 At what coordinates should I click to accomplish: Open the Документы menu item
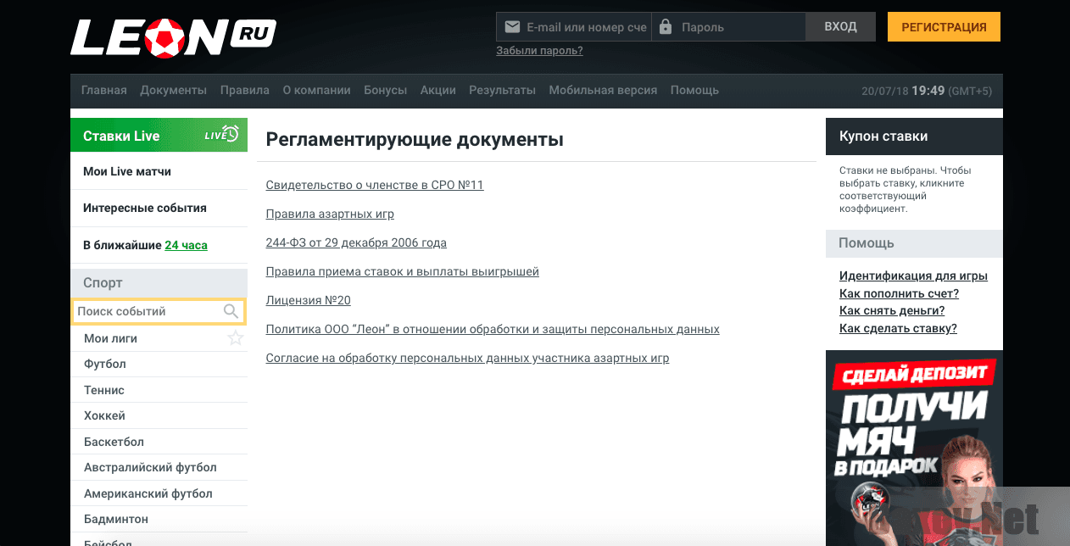point(174,90)
